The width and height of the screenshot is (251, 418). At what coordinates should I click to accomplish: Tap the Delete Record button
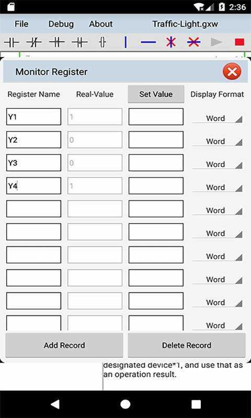[187, 345]
